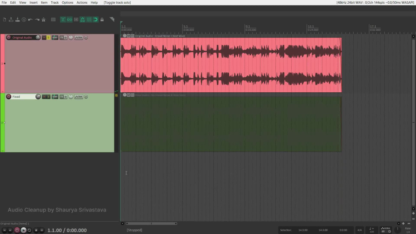Toggle the locking padlock icon
The width and height of the screenshot is (416, 234).
click(102, 20)
